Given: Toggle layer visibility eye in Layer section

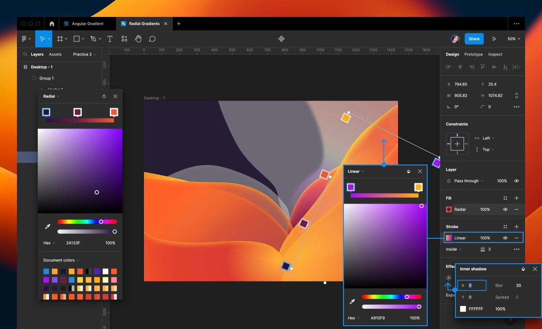Looking at the screenshot, I should point(517,181).
